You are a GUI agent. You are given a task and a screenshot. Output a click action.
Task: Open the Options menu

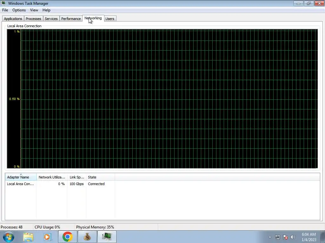click(19, 10)
